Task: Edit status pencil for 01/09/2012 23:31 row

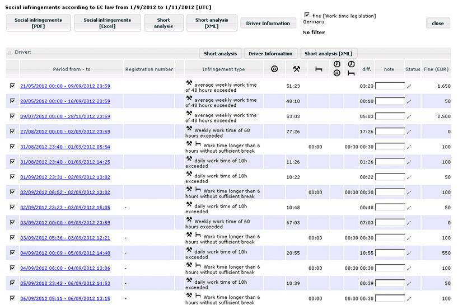Action: coord(409,177)
